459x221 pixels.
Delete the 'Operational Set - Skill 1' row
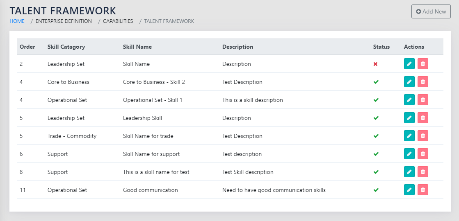coord(422,100)
